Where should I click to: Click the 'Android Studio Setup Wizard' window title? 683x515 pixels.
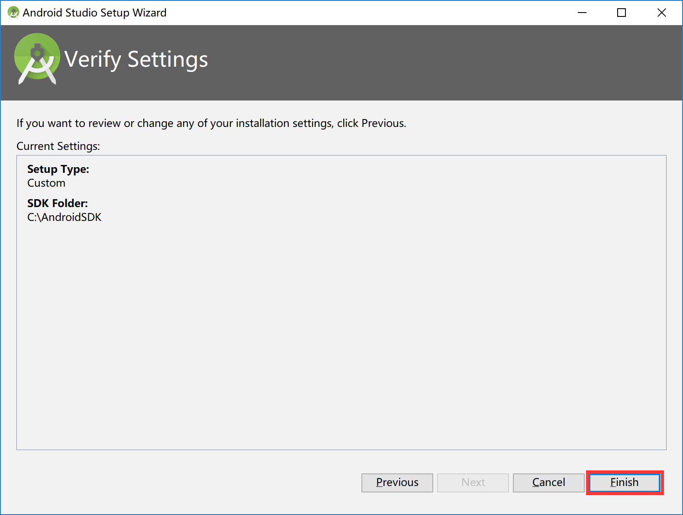tap(94, 13)
